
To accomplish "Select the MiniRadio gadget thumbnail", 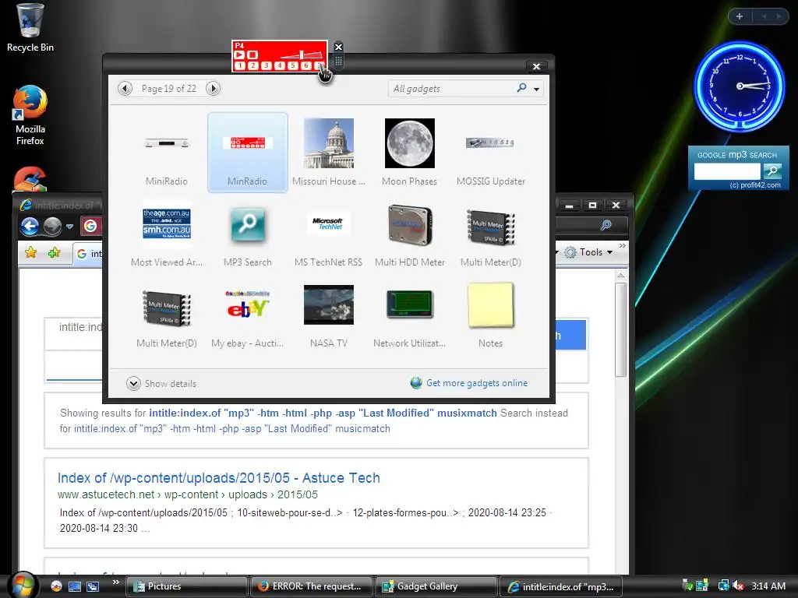I will click(x=167, y=153).
